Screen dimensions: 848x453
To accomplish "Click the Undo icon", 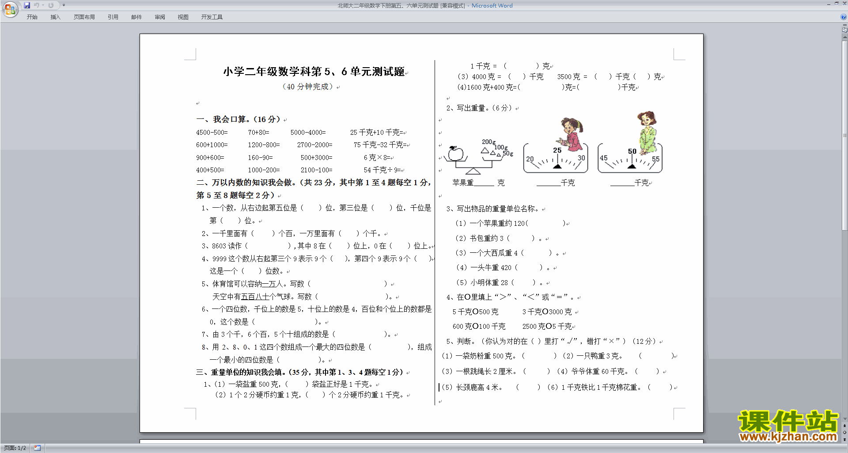I will coord(37,5).
